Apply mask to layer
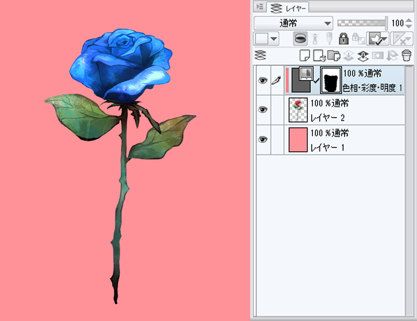This screenshot has width=417, height=321. [x=392, y=56]
